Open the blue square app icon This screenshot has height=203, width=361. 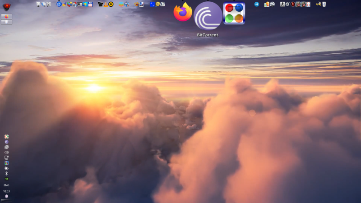pyautogui.click(x=152, y=4)
